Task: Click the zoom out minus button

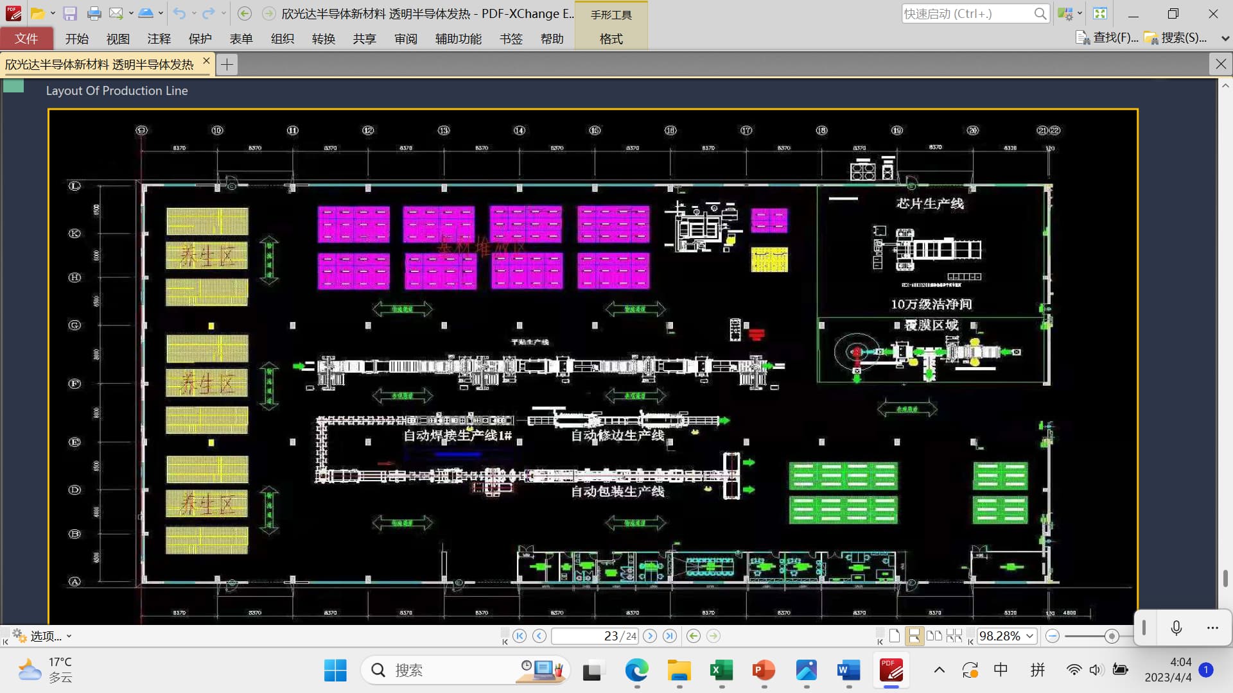Action: point(1052,636)
